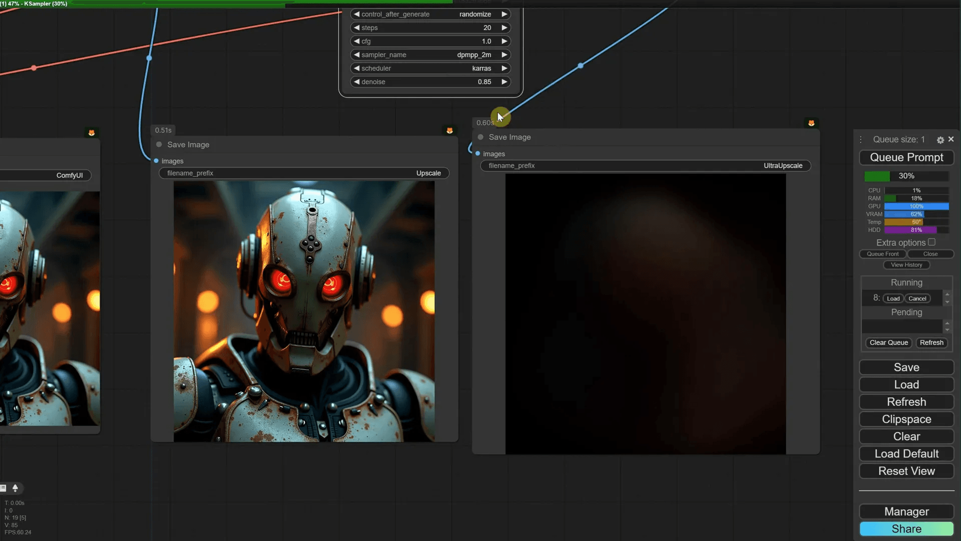Click the fox icon on UltraUpscale Save Image node
961x541 pixels.
click(x=811, y=123)
